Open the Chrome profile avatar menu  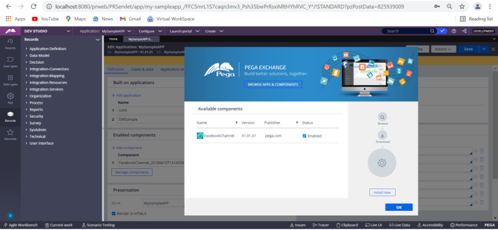tap(478, 7)
